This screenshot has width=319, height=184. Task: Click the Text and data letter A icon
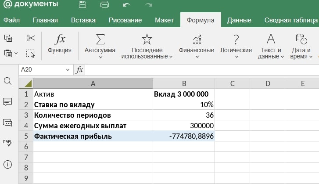[x=271, y=39]
